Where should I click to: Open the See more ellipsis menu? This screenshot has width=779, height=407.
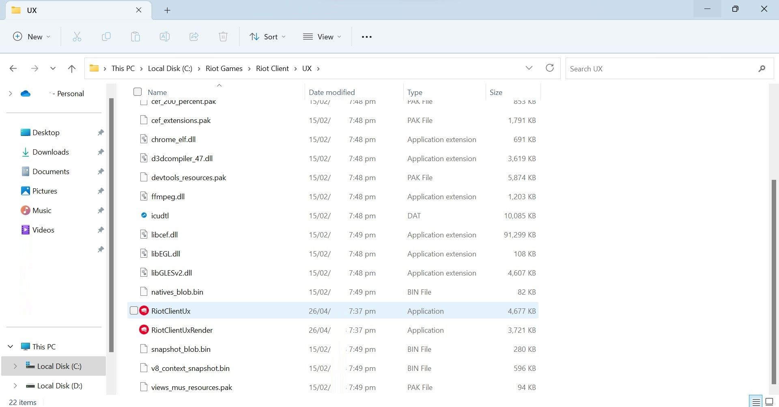pyautogui.click(x=367, y=37)
